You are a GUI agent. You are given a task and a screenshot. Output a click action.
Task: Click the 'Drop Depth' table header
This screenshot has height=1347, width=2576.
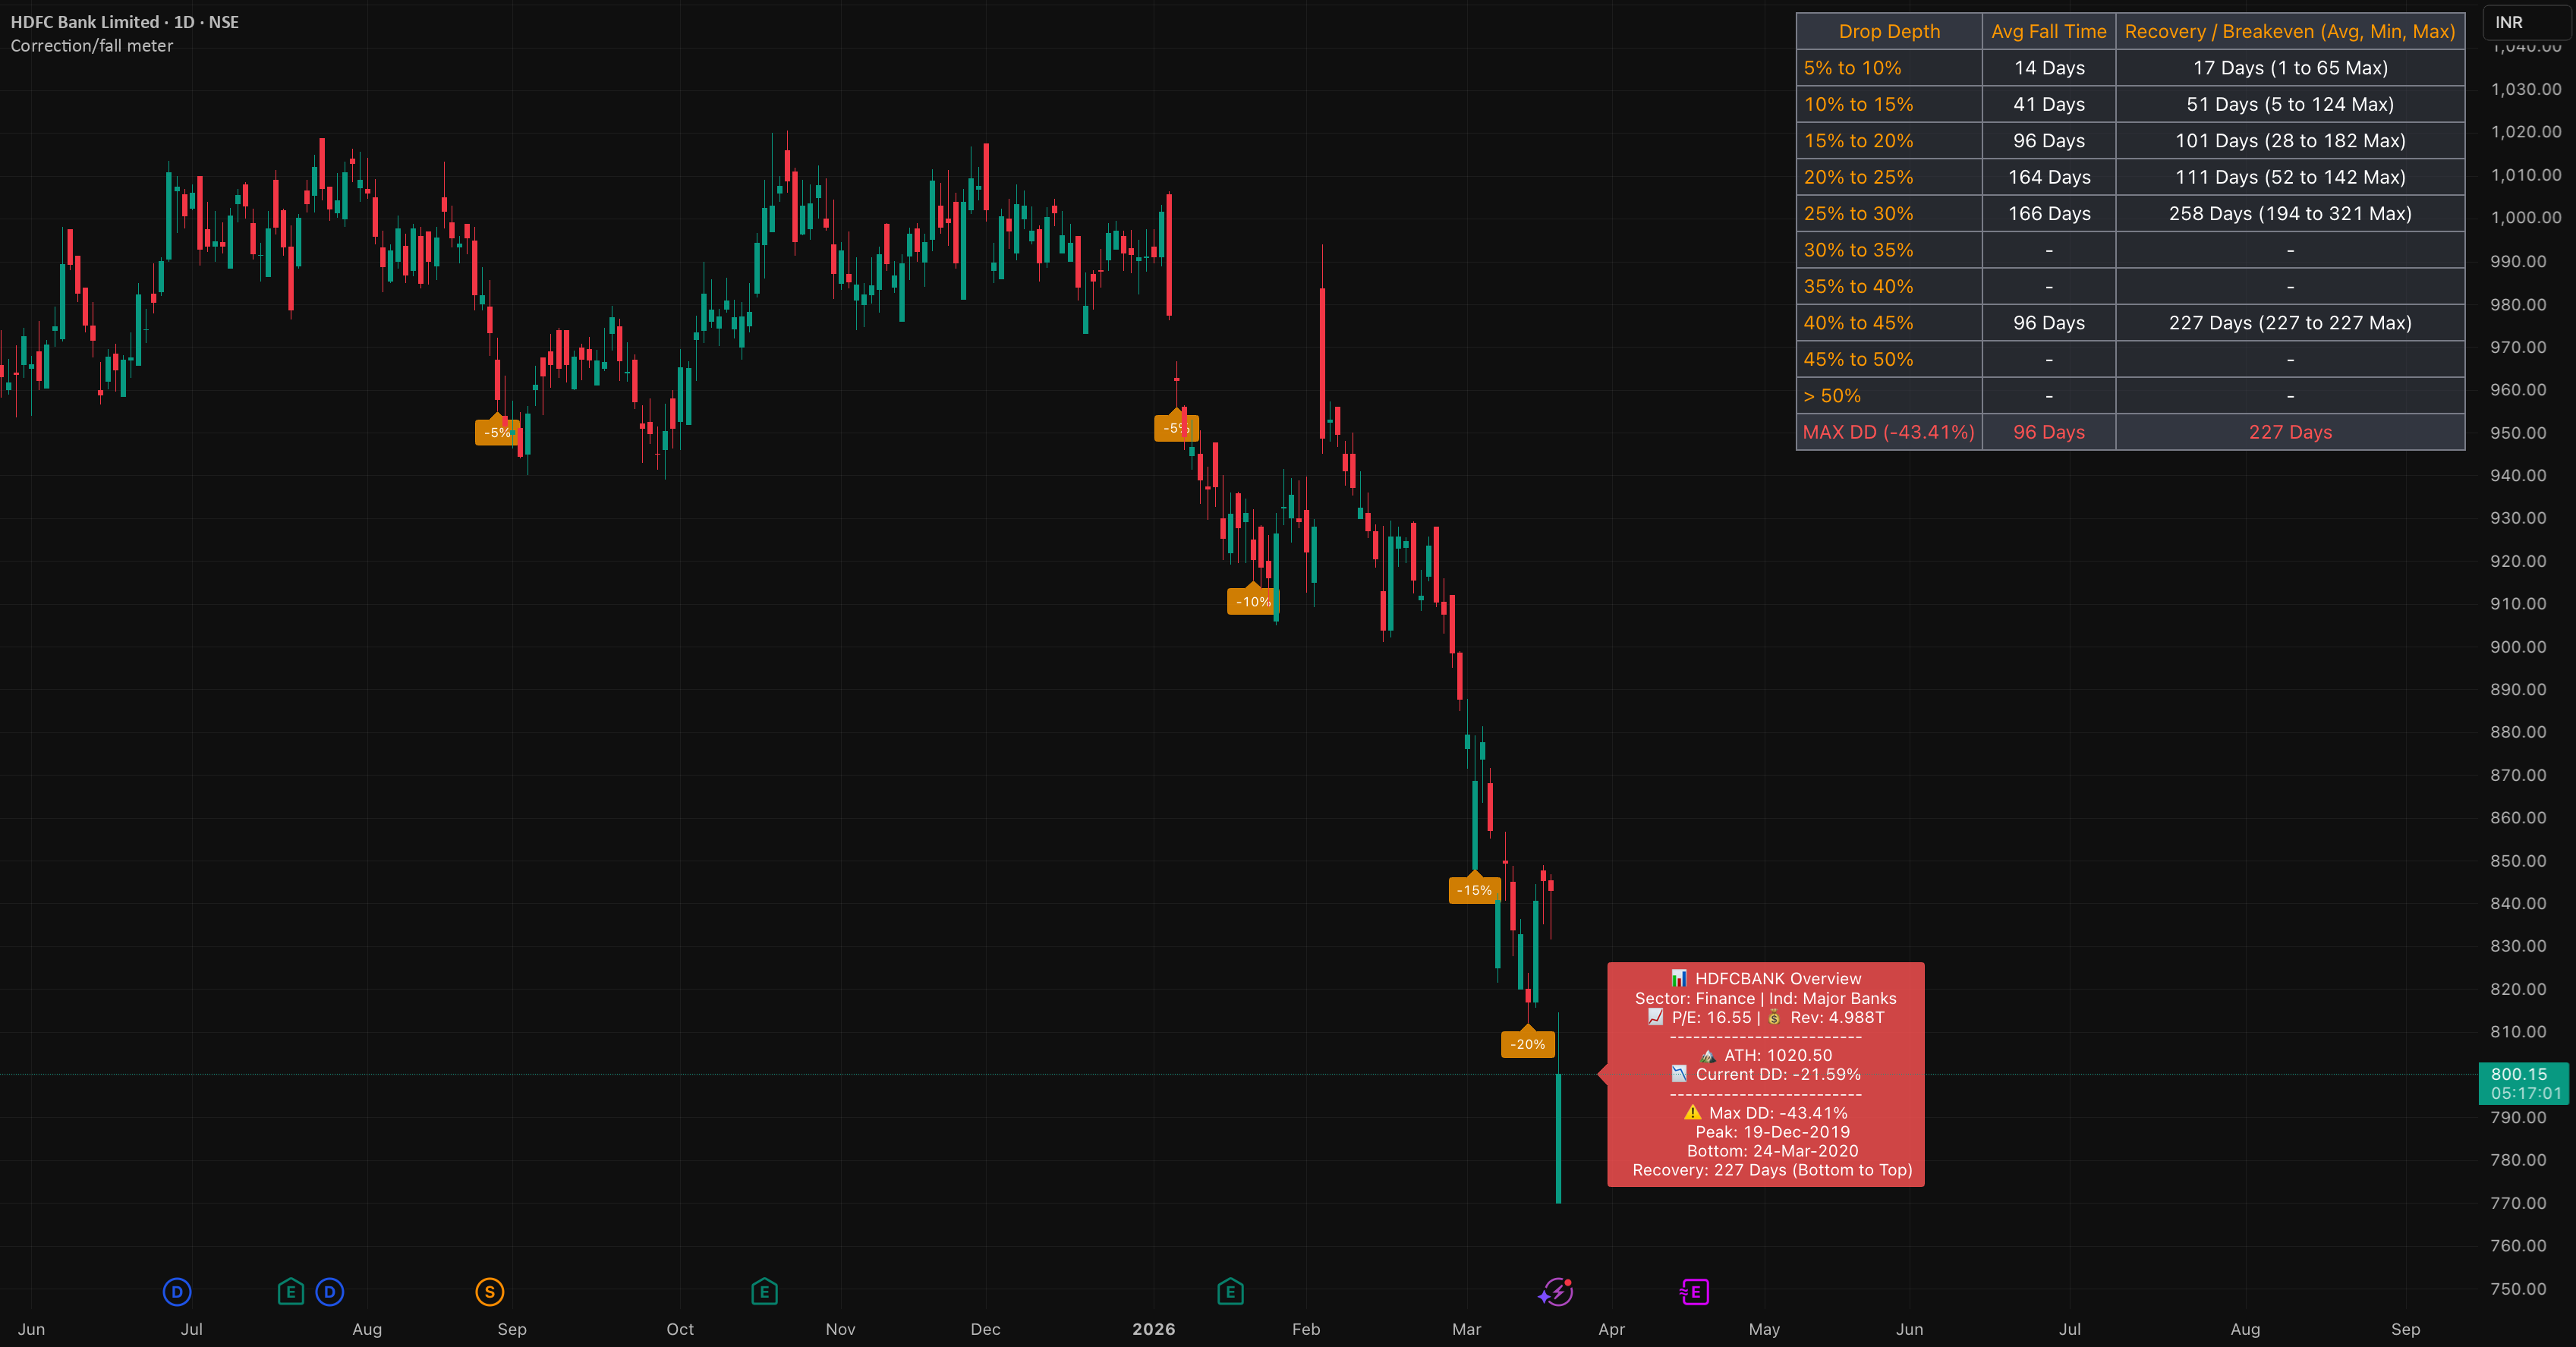1889,31
